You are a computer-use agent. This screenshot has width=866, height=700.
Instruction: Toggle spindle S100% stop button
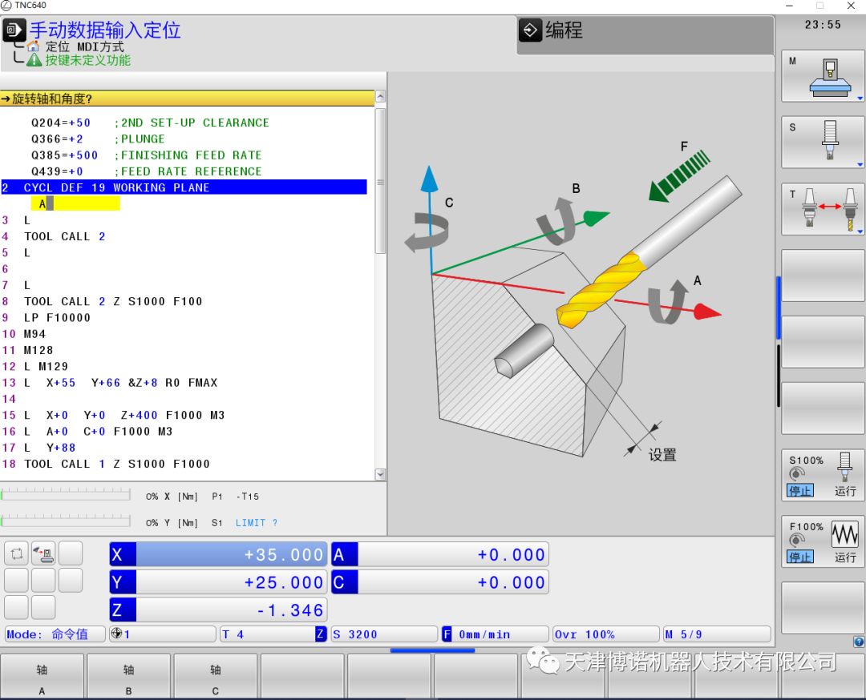coord(800,491)
